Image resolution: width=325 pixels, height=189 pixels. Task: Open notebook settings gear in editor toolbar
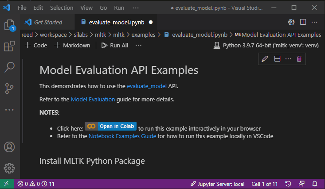tap(291, 22)
